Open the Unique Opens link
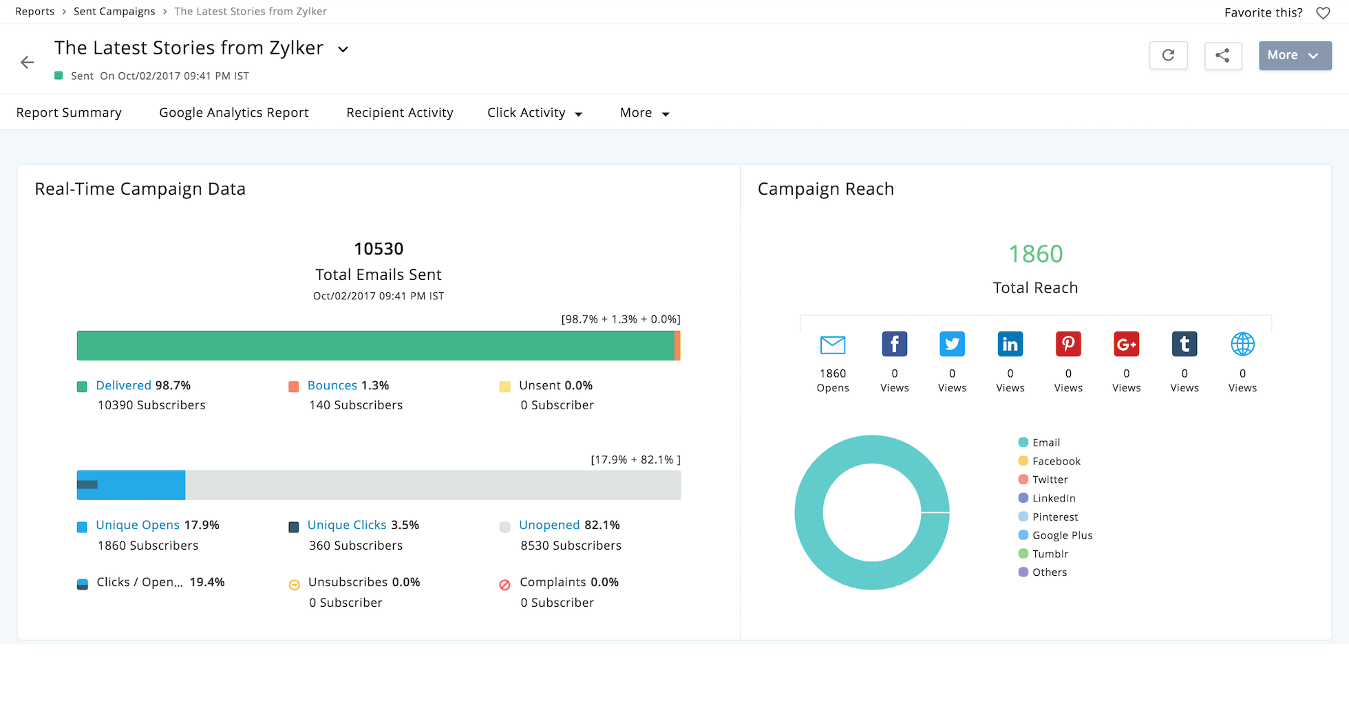The image size is (1349, 723). [138, 525]
